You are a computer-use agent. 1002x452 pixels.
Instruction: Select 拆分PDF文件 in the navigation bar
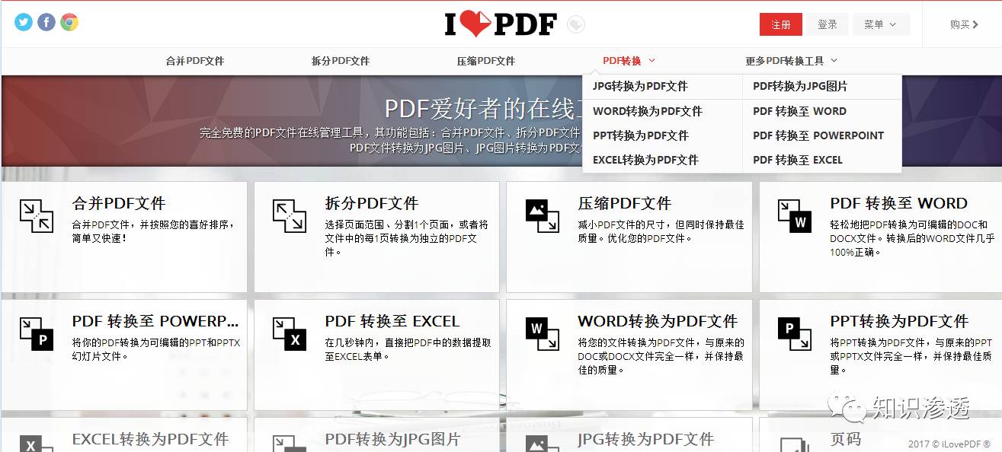[x=341, y=61]
